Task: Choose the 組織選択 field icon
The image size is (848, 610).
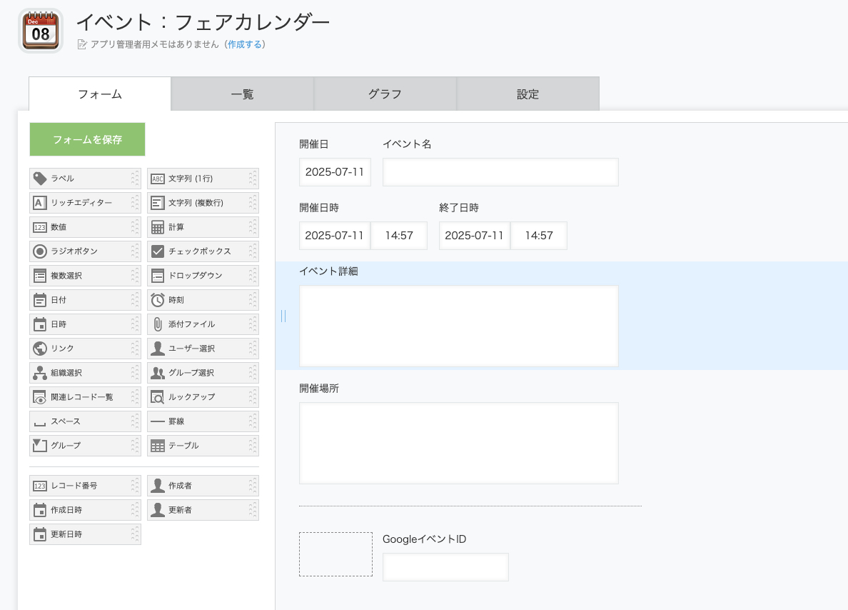Action: pos(39,373)
